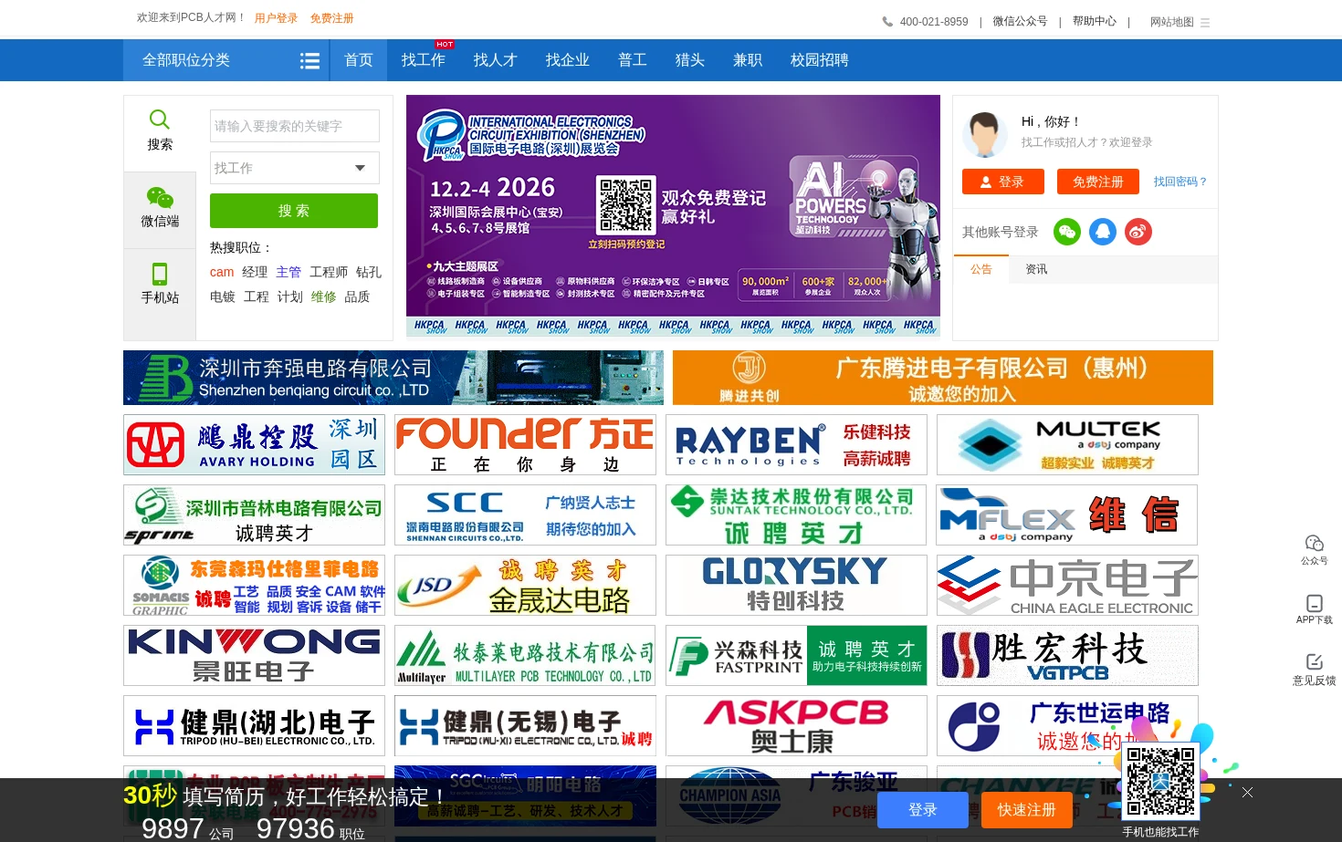Open 兼职 navigation item
Viewport: 1342px width, 842px height.
(x=748, y=60)
